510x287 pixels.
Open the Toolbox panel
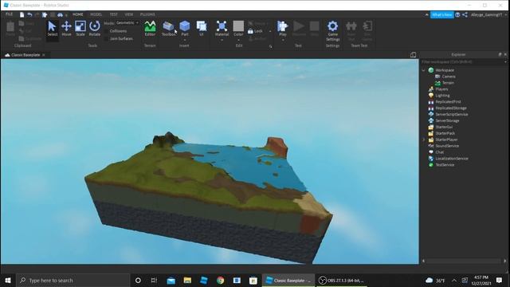click(x=168, y=28)
